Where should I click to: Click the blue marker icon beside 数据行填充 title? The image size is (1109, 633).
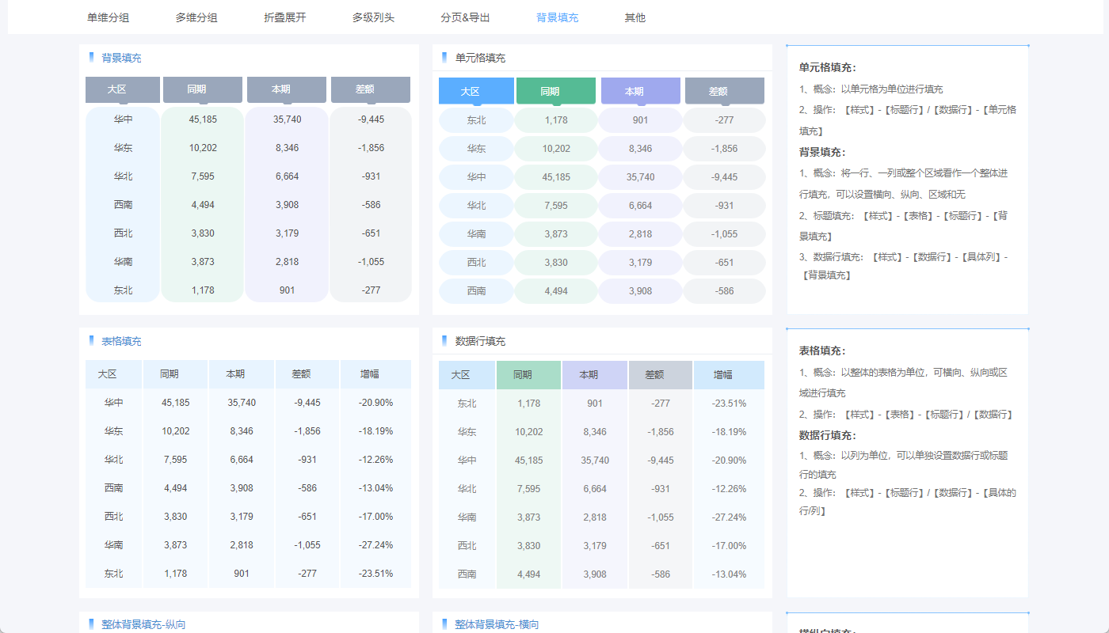point(444,340)
